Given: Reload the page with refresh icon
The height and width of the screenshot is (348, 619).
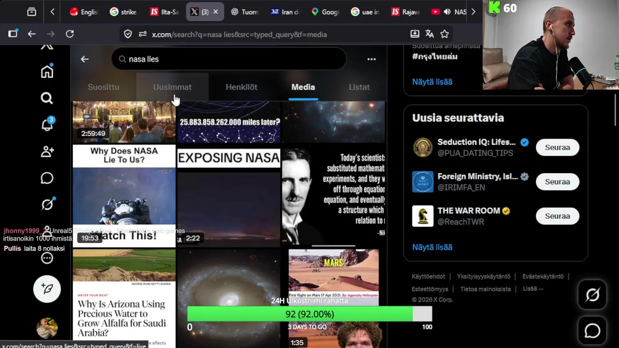Looking at the screenshot, I should tap(70, 34).
